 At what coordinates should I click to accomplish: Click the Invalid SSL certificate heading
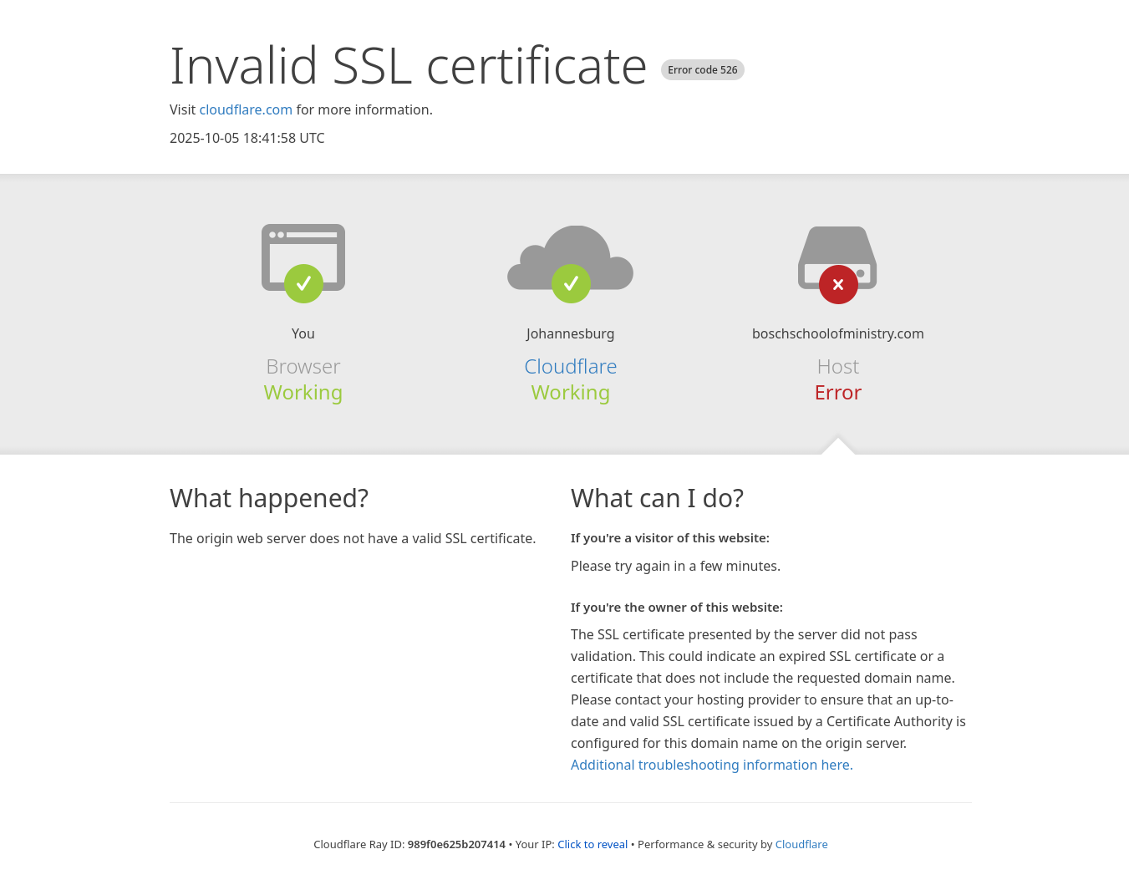tap(408, 66)
